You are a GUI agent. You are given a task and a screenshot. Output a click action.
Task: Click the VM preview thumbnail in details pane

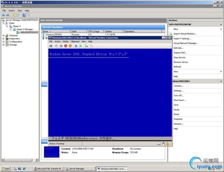(x=51, y=152)
